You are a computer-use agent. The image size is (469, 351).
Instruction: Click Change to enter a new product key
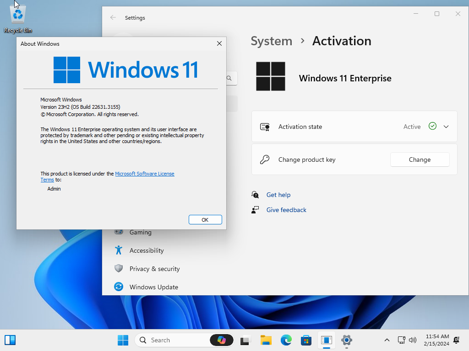click(420, 160)
